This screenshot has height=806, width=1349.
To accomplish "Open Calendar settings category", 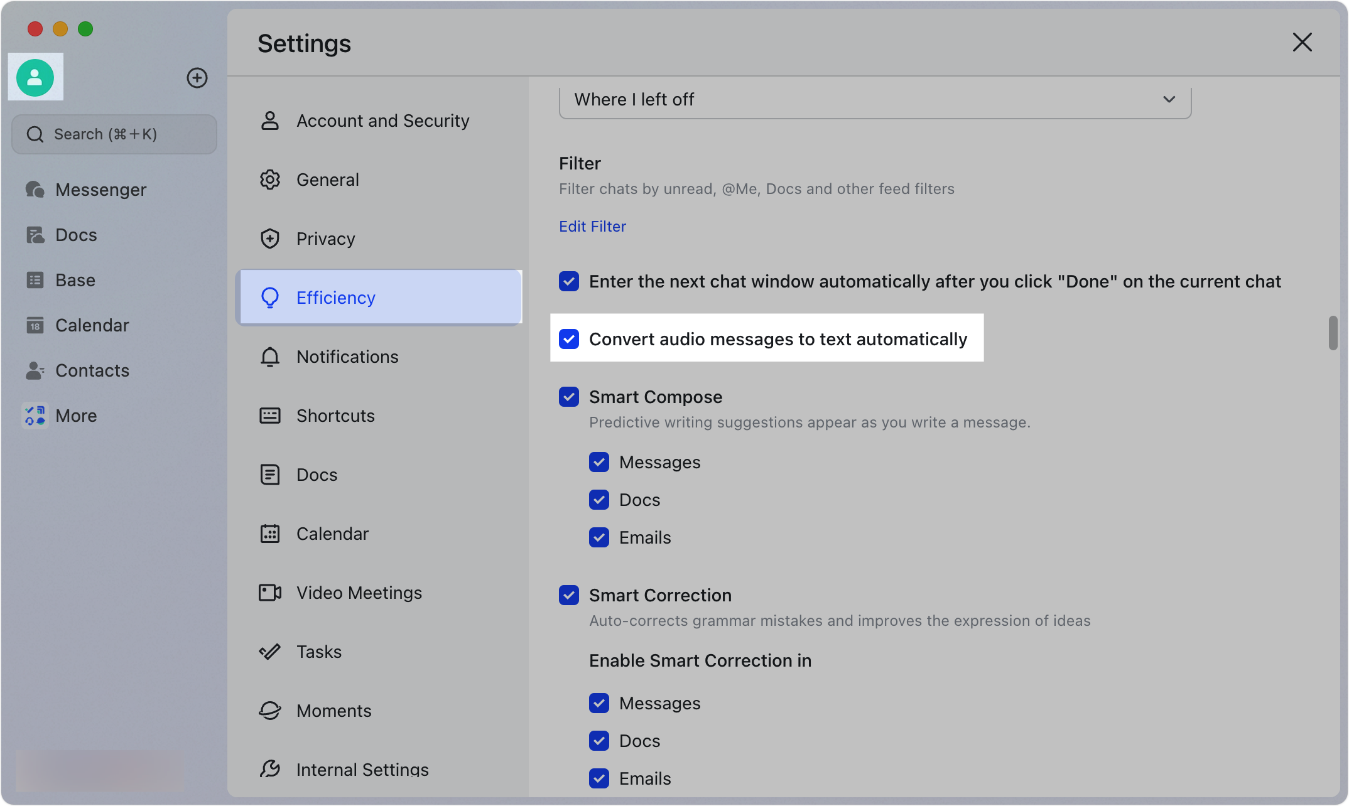I will click(379, 534).
